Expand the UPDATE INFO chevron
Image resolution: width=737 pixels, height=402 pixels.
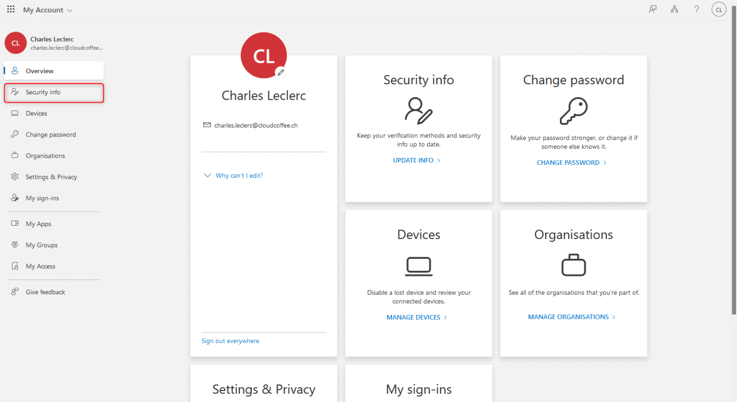click(x=439, y=160)
